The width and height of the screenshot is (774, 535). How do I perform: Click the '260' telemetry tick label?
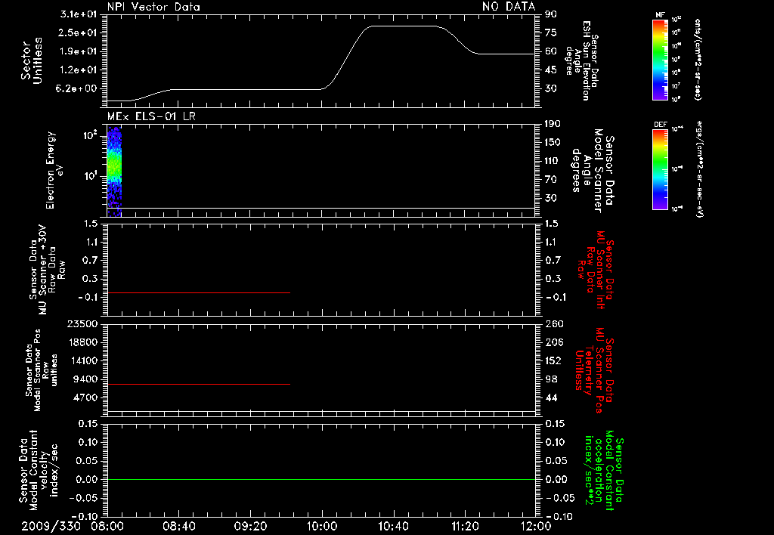pos(554,324)
